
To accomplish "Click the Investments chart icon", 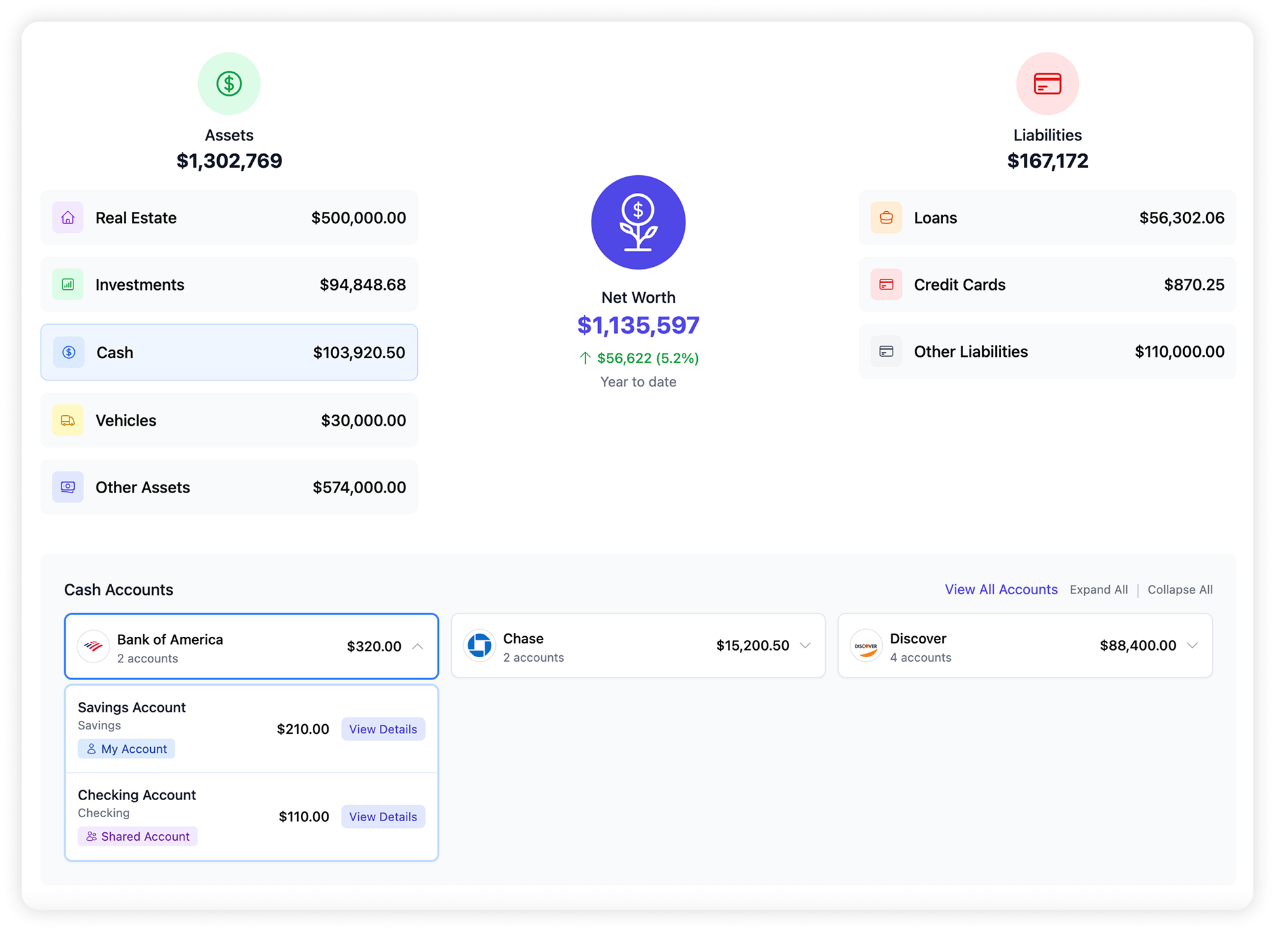I will [68, 285].
